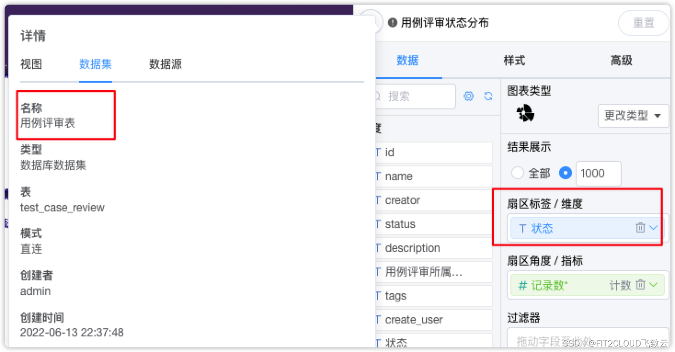This screenshot has height=352, width=675.
Task: Switch to the 视图 tab
Action: (30, 64)
